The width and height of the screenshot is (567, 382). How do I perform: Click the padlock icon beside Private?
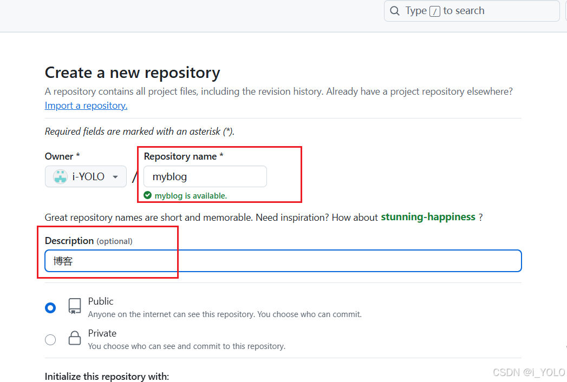click(74, 338)
